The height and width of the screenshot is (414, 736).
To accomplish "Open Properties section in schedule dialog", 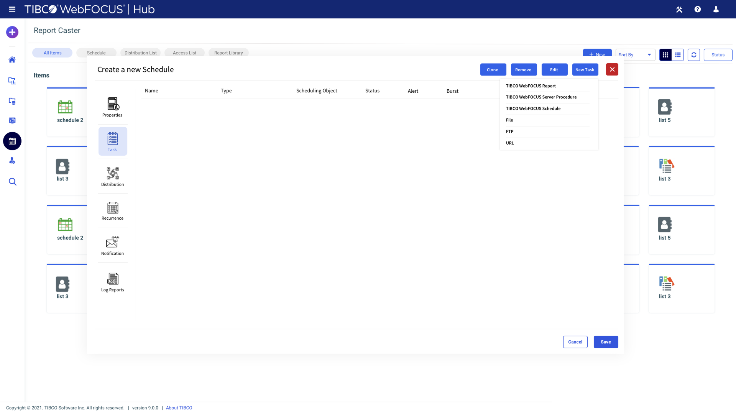I will pos(113,107).
